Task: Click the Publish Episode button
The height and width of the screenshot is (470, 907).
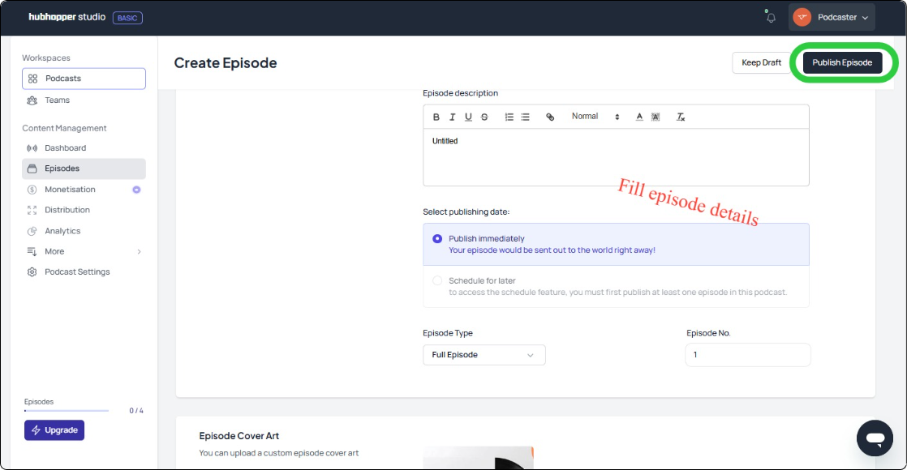Action: pyautogui.click(x=842, y=62)
